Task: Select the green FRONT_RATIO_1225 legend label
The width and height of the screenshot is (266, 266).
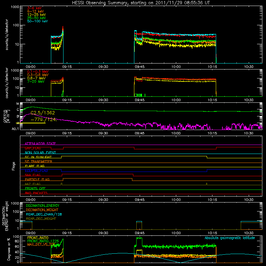Action: coord(43,241)
